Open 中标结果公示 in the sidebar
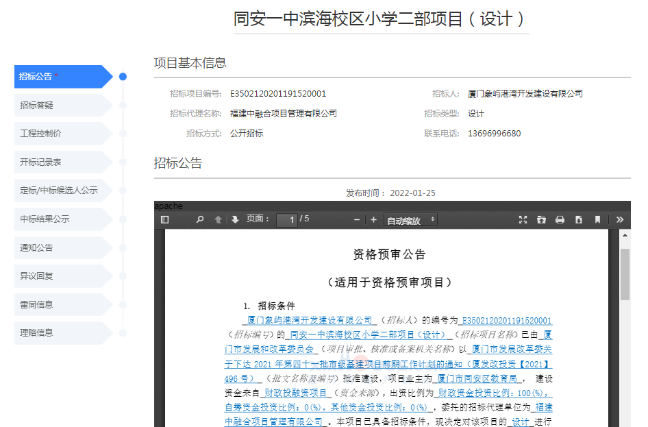 coord(62,219)
